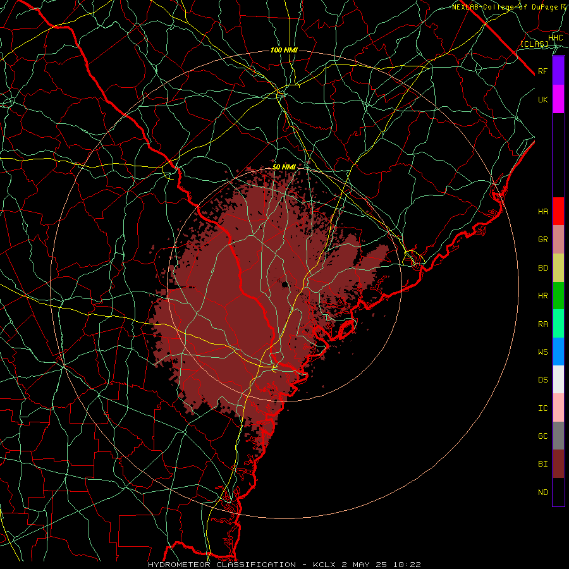This screenshot has width=569, height=569.
Task: Click the black radar site dot at center
Action: pyautogui.click(x=285, y=284)
